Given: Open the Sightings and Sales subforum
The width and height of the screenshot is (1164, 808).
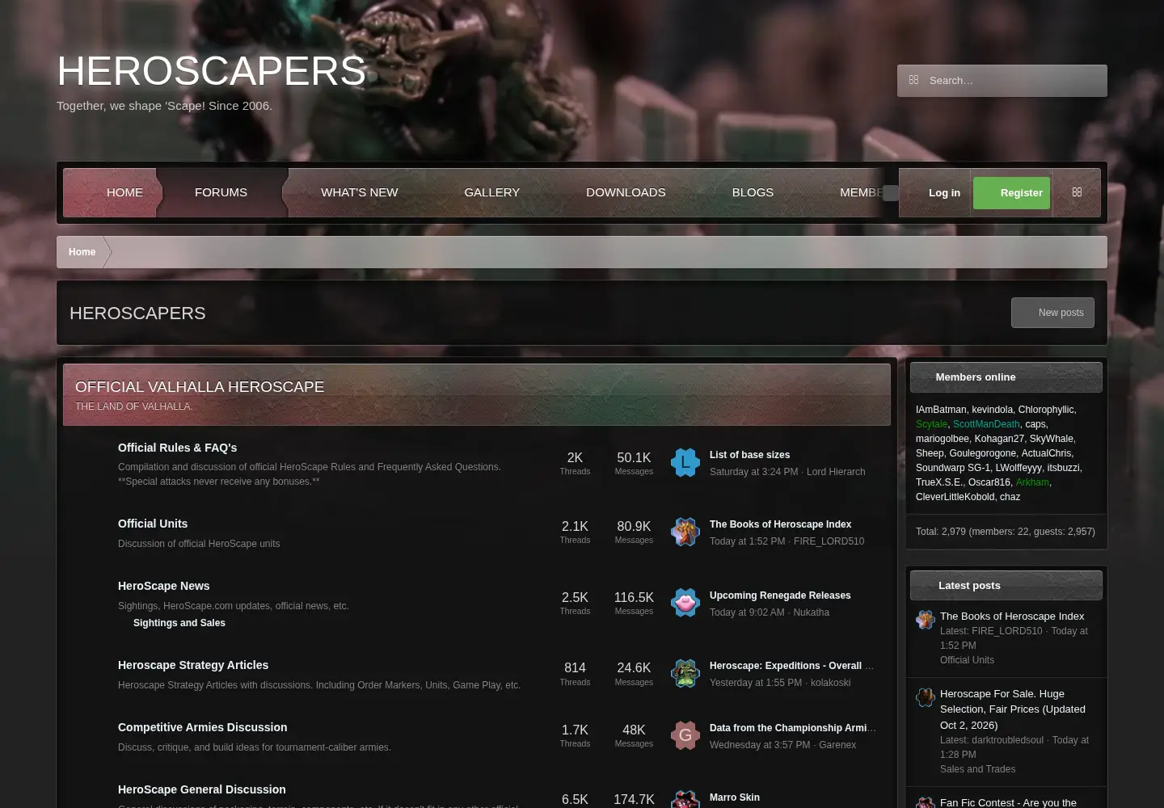Looking at the screenshot, I should click(x=179, y=623).
